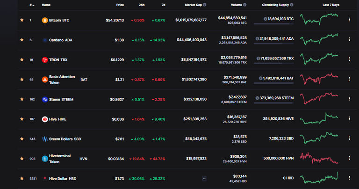Show the Volume column info icon
359x189 pixels.
(245, 5)
